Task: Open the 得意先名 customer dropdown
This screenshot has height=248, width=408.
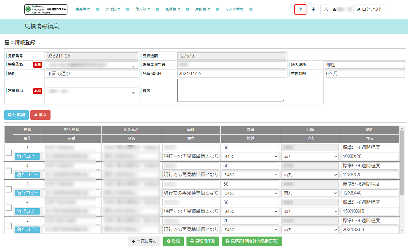Action: tap(92, 65)
